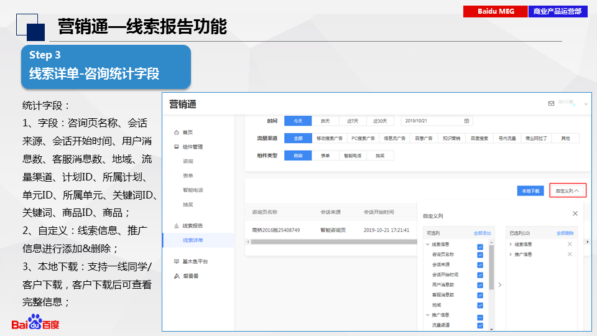
Task: Click the 会话开始时间 column header
Action: [x=379, y=212]
